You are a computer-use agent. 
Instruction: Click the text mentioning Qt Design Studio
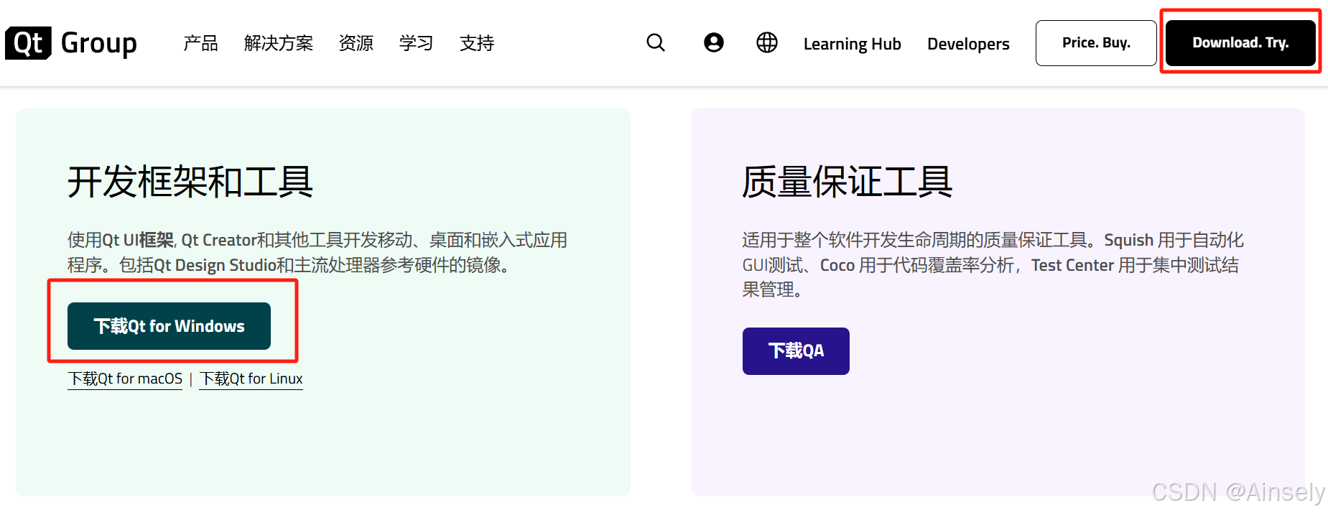pos(317,252)
